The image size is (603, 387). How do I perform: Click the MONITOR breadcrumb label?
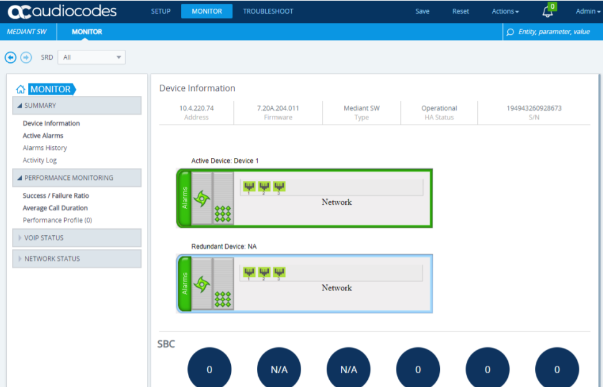click(52, 89)
